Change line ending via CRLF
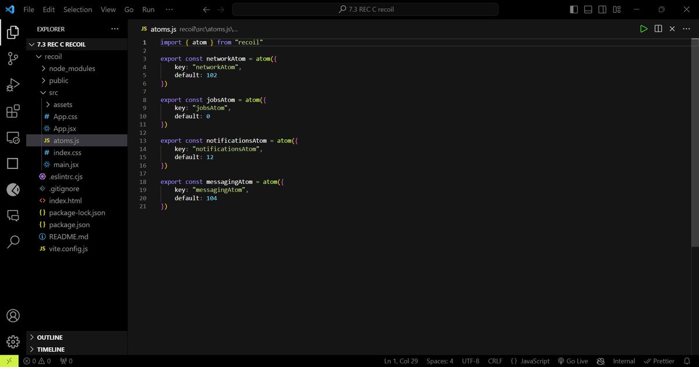Image resolution: width=699 pixels, height=367 pixels. tap(495, 361)
